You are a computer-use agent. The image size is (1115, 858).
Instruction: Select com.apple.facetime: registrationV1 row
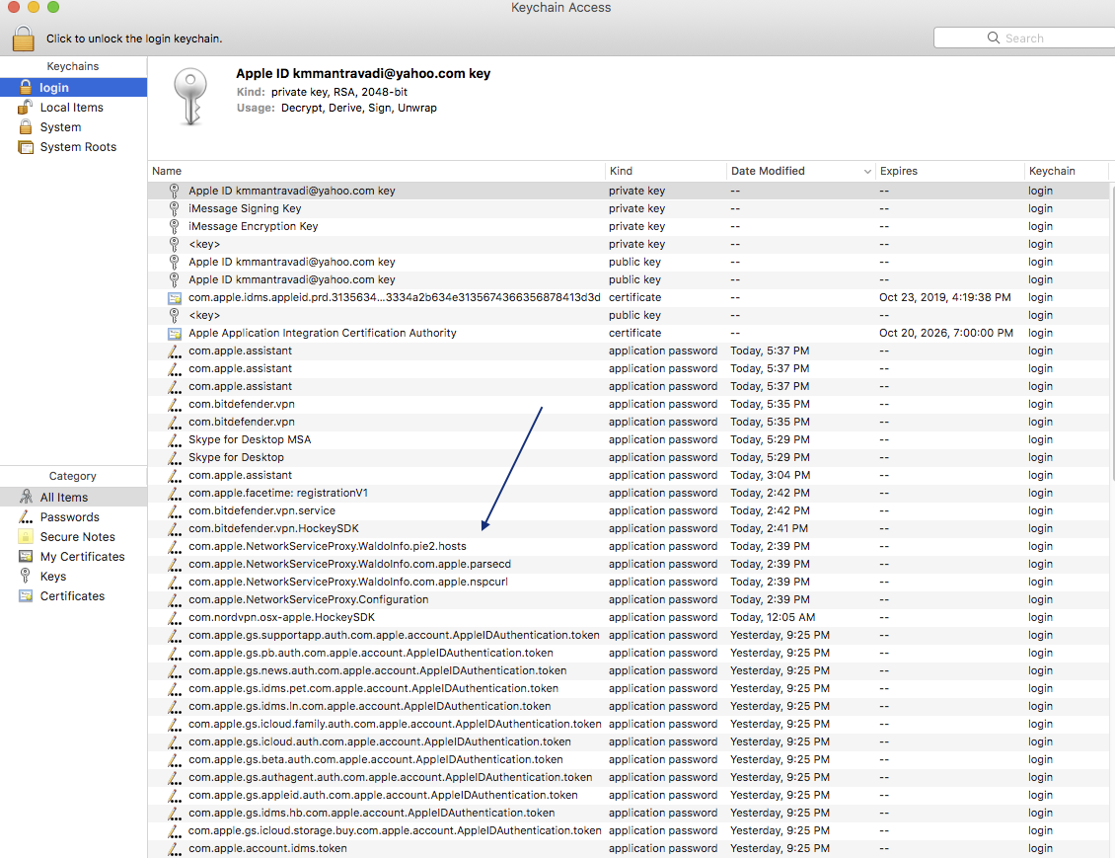pyautogui.click(x=629, y=493)
